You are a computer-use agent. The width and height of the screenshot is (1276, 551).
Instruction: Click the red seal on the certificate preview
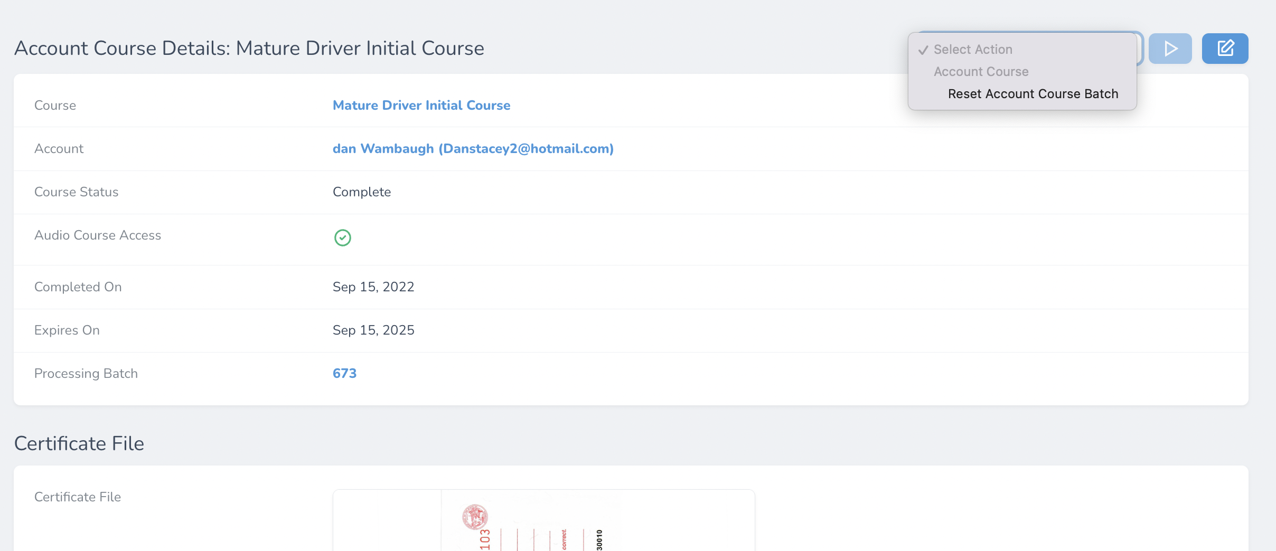[x=475, y=517]
